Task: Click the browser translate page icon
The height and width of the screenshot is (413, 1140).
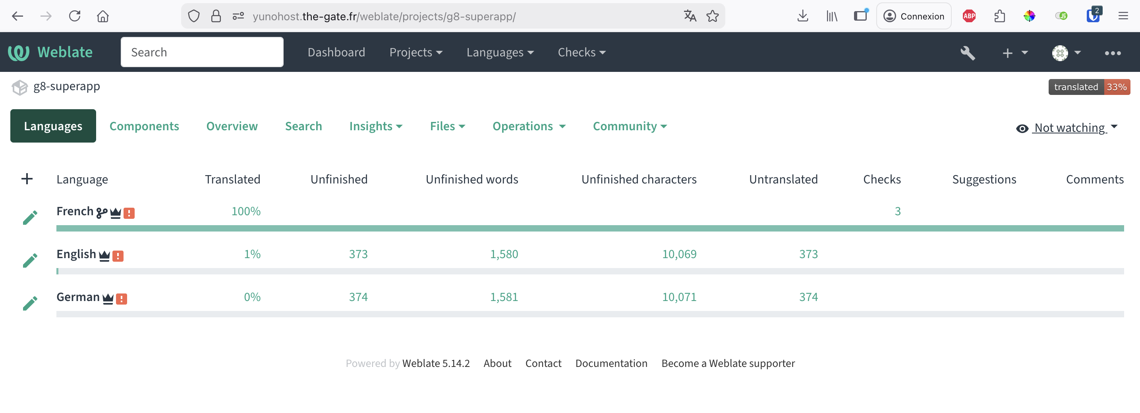Action: pos(690,16)
